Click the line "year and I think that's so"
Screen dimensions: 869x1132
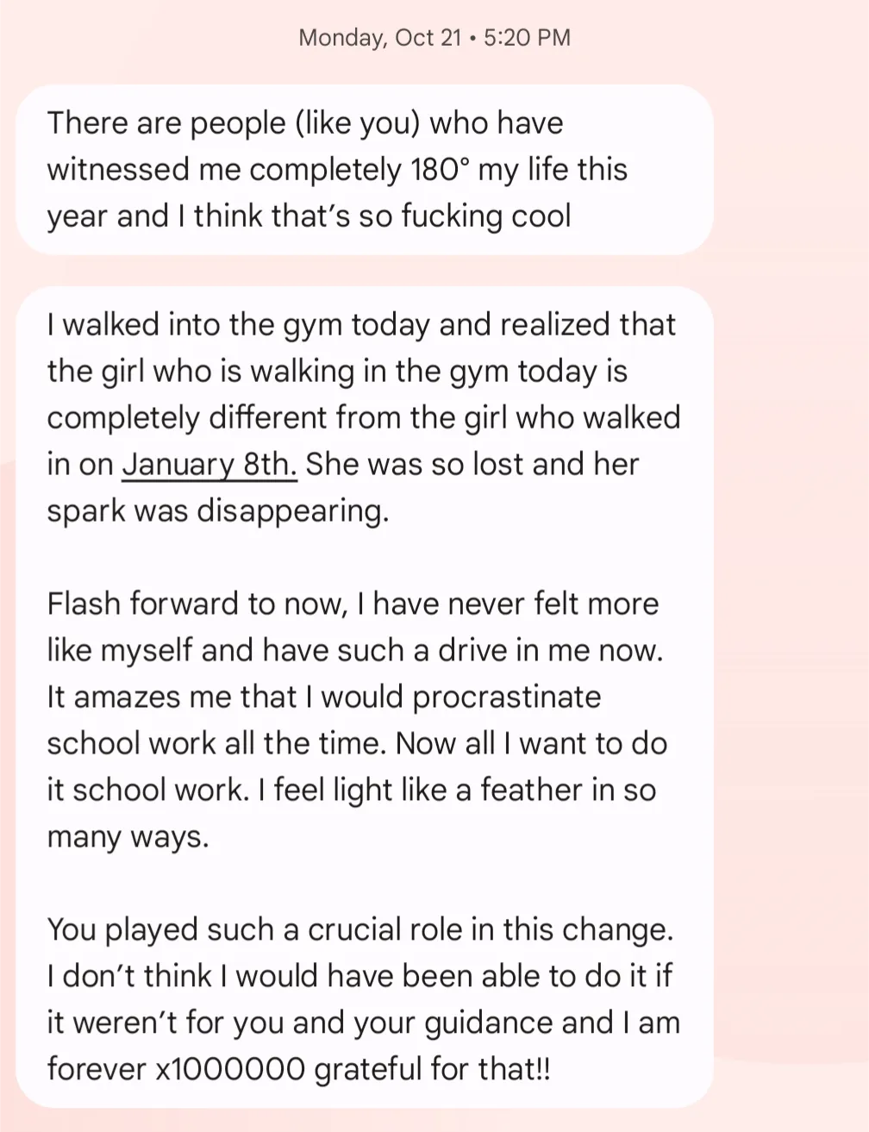pyautogui.click(x=309, y=216)
